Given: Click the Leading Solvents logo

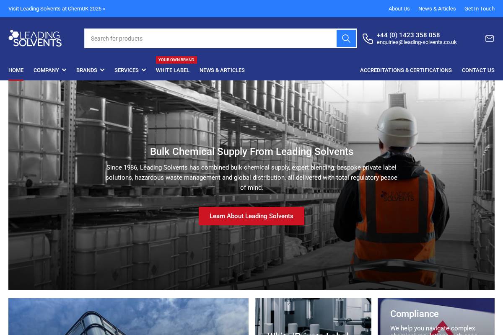Looking at the screenshot, I should coord(35,38).
